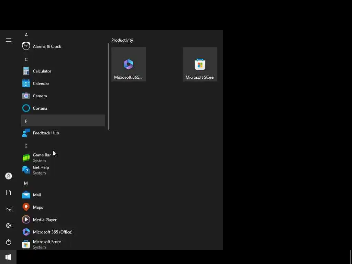
Task: Click the Windows Start button on taskbar
Action: [x=8, y=257]
